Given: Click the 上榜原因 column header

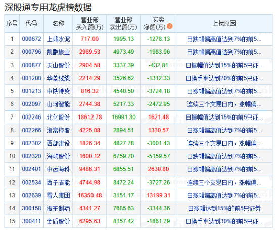Looking at the screenshot, I should coord(224,23).
